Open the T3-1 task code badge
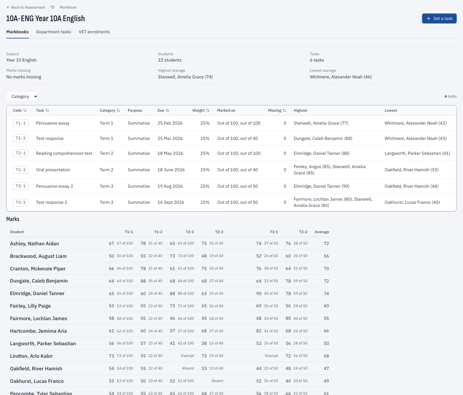 [21, 186]
